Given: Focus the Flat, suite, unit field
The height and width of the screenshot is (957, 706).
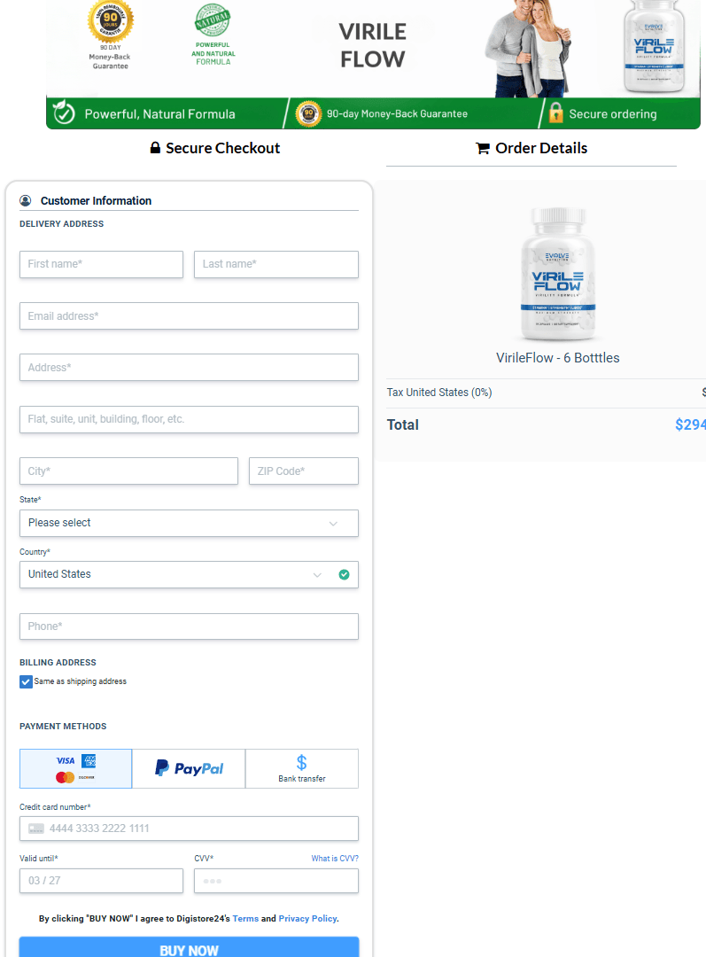Looking at the screenshot, I should point(190,419).
